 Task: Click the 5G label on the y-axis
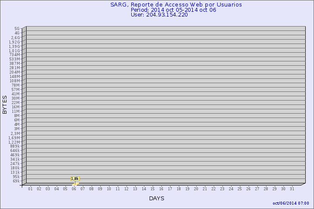[x=17, y=29]
